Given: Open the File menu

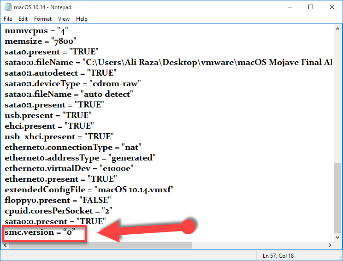Looking at the screenshot, I should pyautogui.click(x=8, y=19).
